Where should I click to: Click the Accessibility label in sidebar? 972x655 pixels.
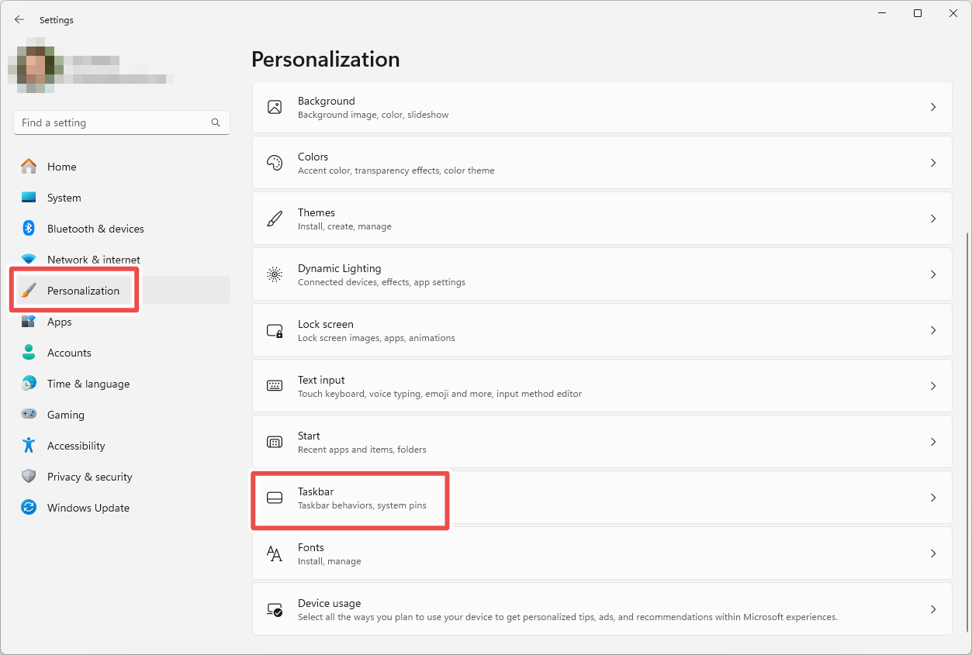[76, 446]
